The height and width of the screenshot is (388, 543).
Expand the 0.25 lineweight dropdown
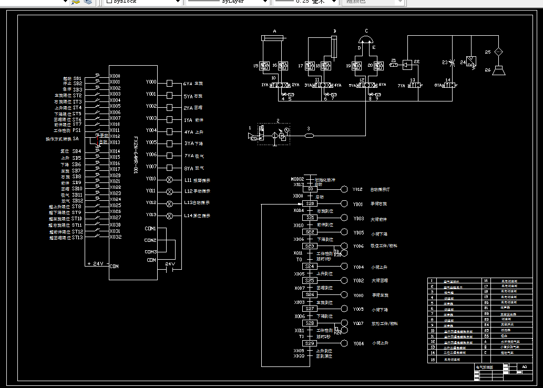tap(334, 2)
